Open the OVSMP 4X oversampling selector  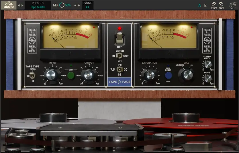(87, 5)
